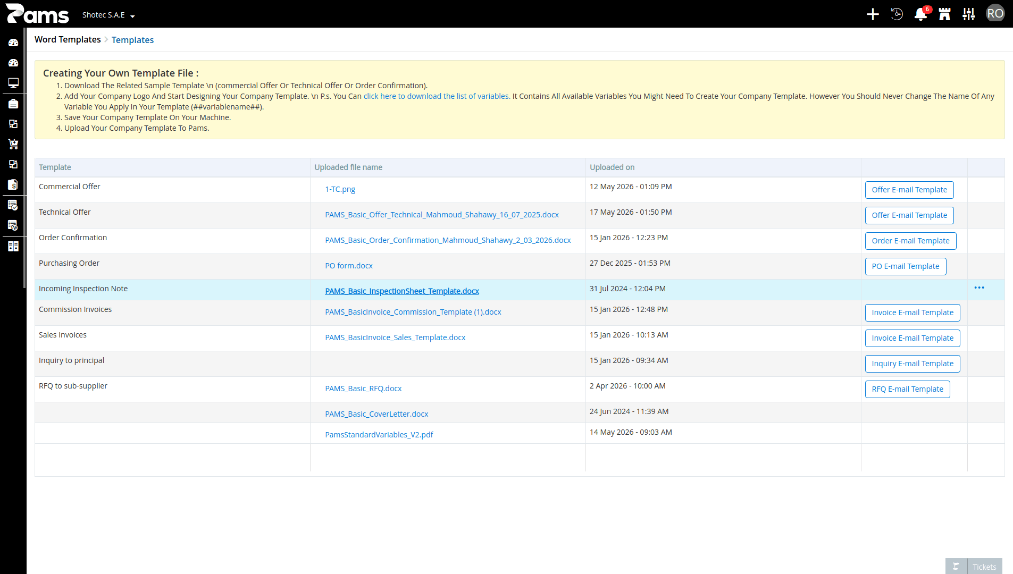Viewport: 1013px width, 574px height.
Task: Select the Purchasing Order row label
Action: pyautogui.click(x=69, y=263)
